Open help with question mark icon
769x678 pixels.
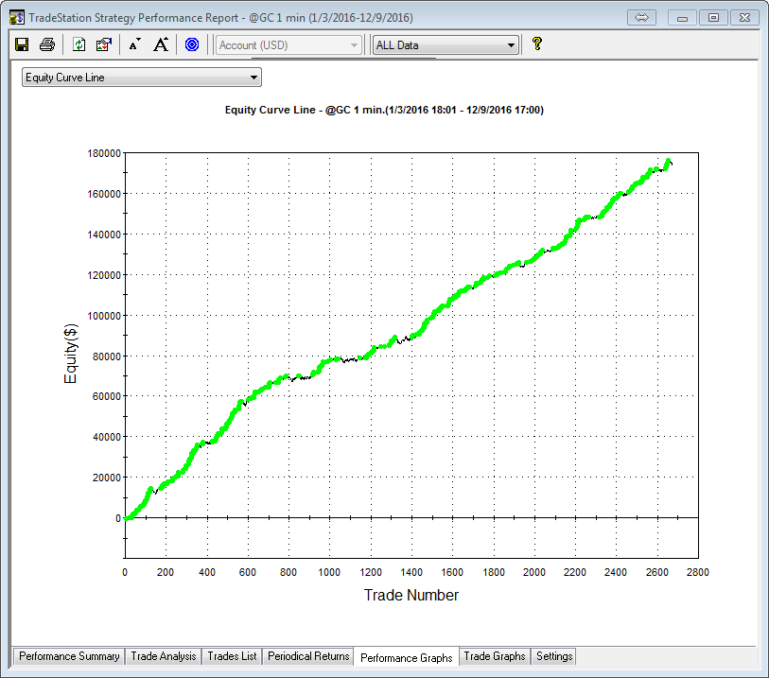537,44
